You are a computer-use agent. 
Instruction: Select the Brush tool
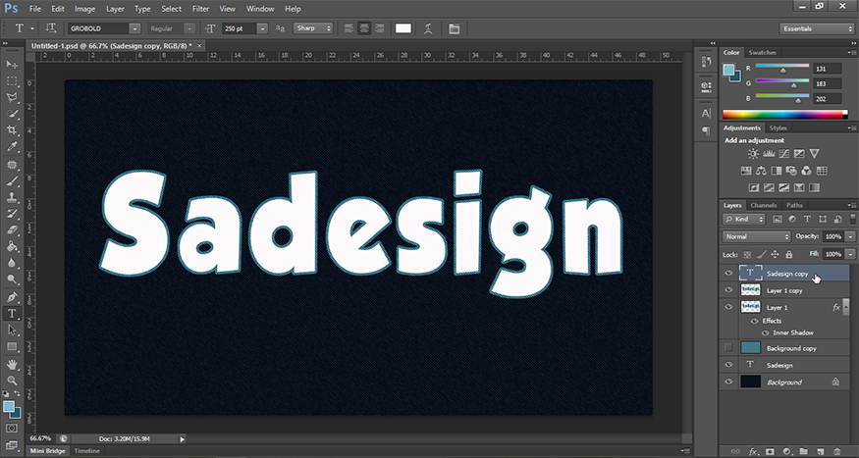12,181
